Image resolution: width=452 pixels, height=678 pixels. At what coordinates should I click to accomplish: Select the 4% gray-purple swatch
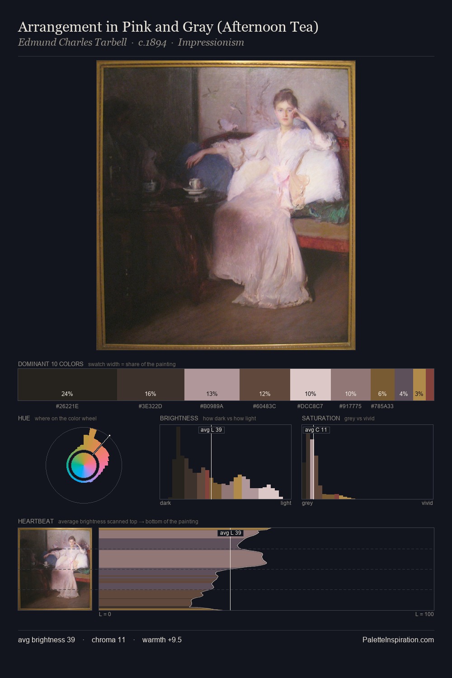click(x=404, y=385)
